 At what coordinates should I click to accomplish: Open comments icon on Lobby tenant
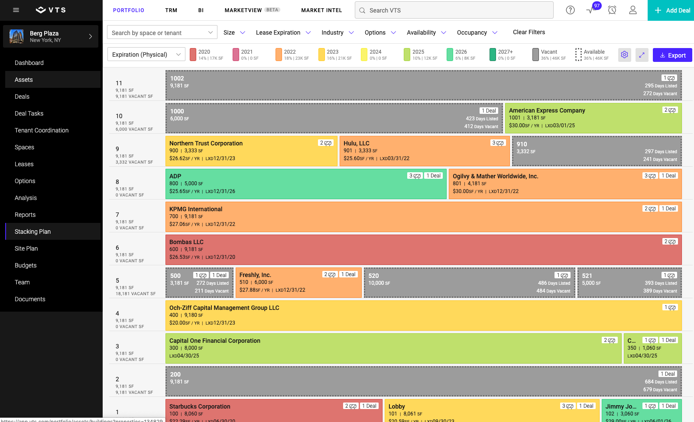(568, 406)
